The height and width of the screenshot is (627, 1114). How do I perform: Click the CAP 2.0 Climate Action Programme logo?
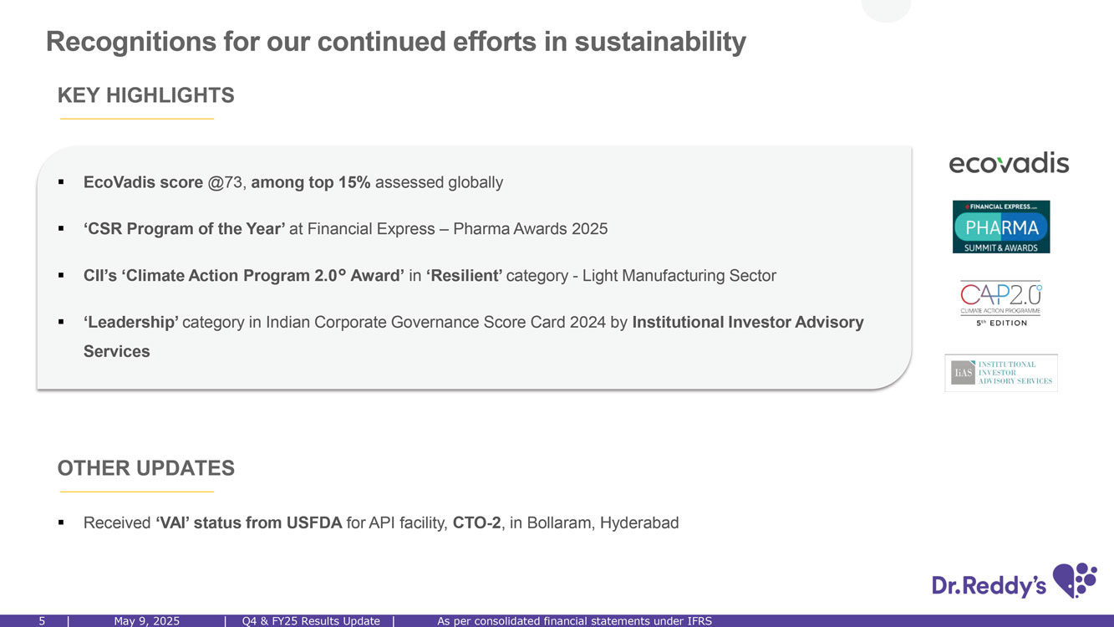[x=1000, y=303]
